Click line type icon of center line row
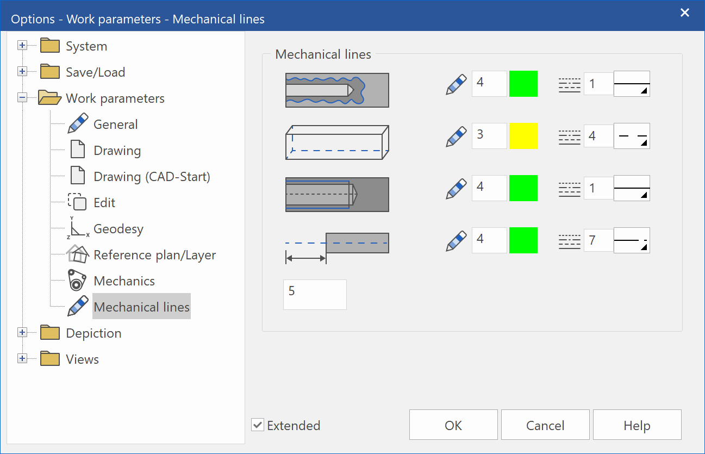The width and height of the screenshot is (705, 454). [x=570, y=241]
